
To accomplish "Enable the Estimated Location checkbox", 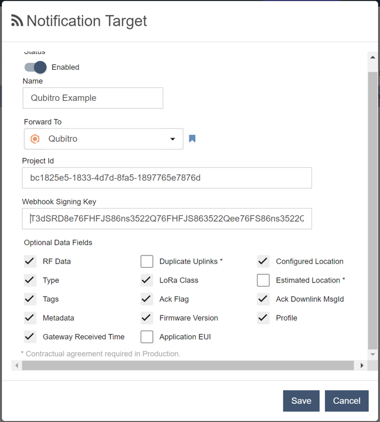I will 263,280.
